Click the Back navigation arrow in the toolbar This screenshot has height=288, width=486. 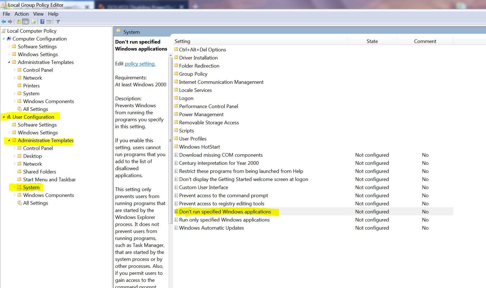coord(4,22)
